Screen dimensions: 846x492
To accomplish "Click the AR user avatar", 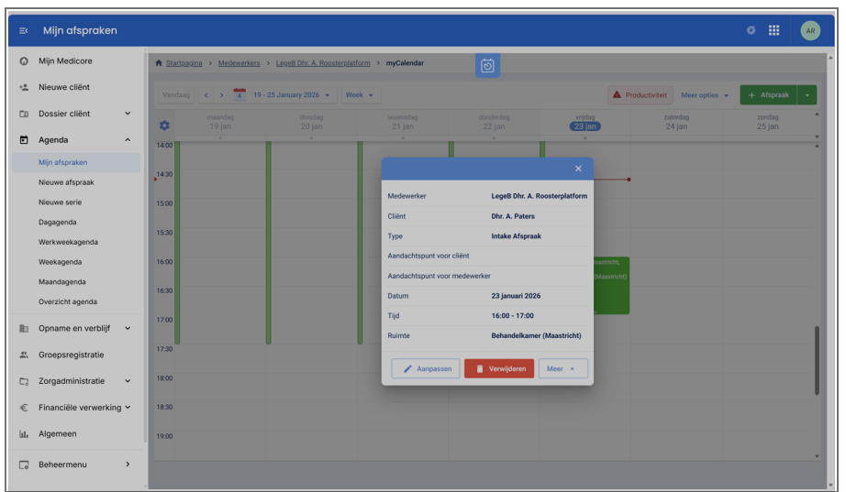I will pyautogui.click(x=809, y=30).
